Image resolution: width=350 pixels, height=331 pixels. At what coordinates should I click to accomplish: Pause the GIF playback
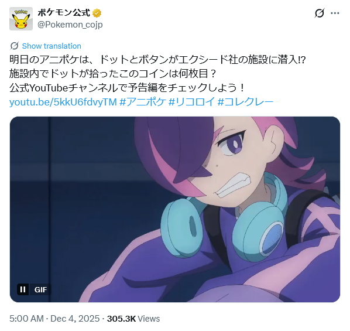pyautogui.click(x=23, y=289)
